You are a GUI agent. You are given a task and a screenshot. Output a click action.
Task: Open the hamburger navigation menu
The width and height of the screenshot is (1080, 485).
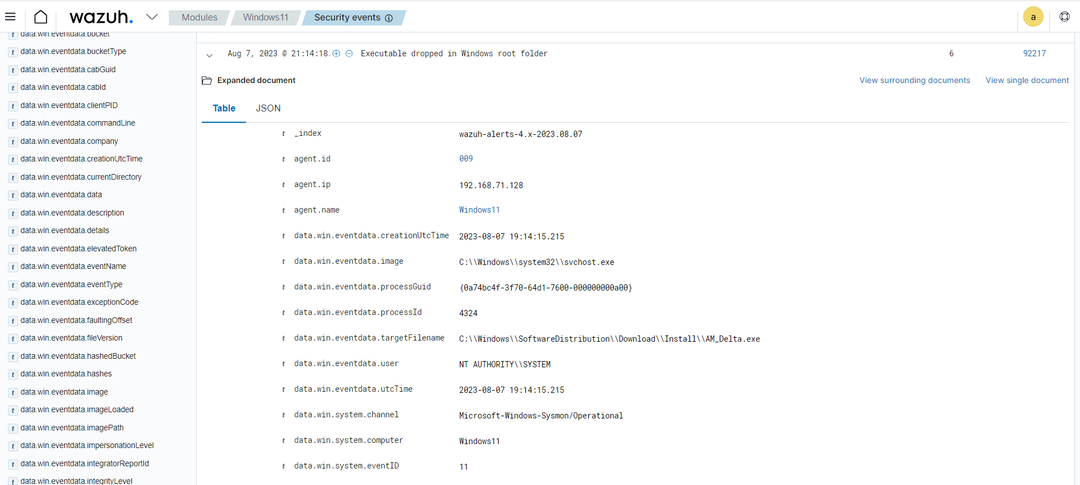[10, 17]
